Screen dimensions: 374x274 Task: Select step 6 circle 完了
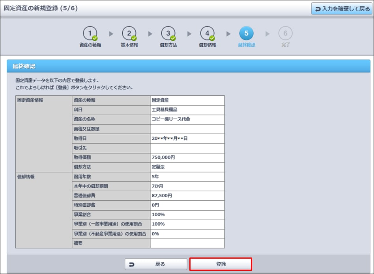pyautogui.click(x=285, y=33)
